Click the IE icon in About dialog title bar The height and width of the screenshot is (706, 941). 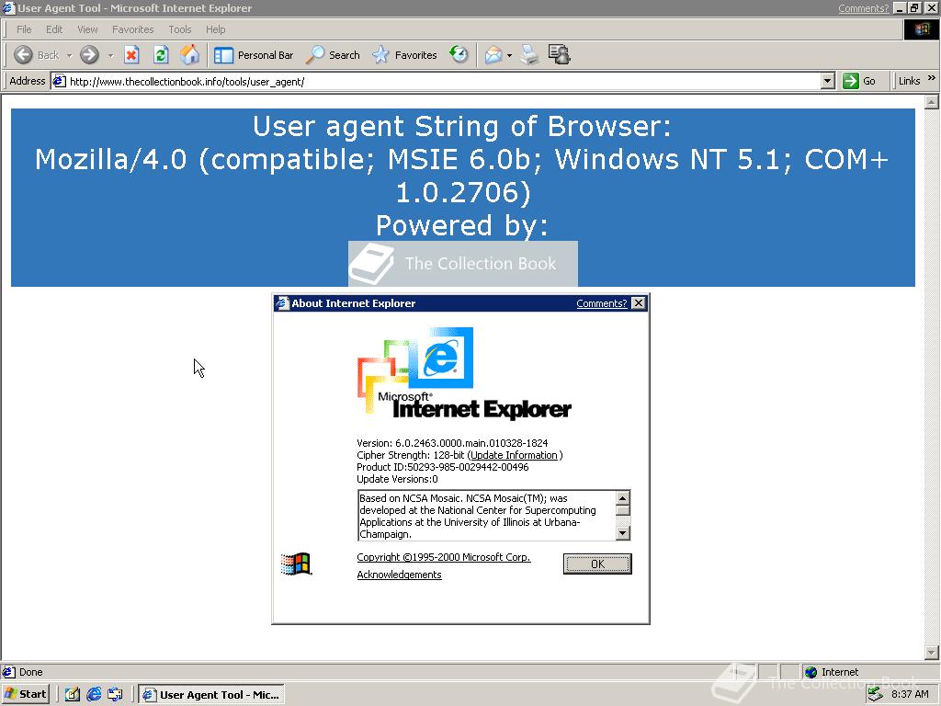click(x=282, y=303)
